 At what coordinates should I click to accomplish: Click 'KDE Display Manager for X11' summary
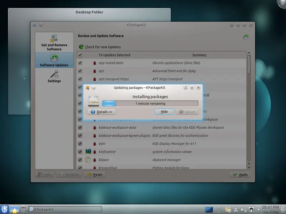174,144
